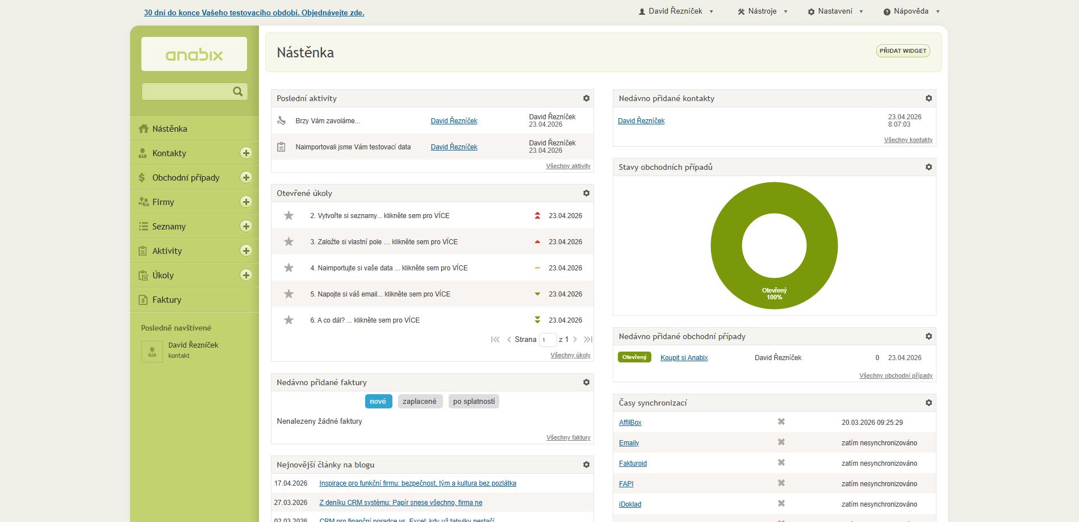Open the 'Koupit si Anabix' deal link
The width and height of the screenshot is (1079, 522).
coord(684,358)
